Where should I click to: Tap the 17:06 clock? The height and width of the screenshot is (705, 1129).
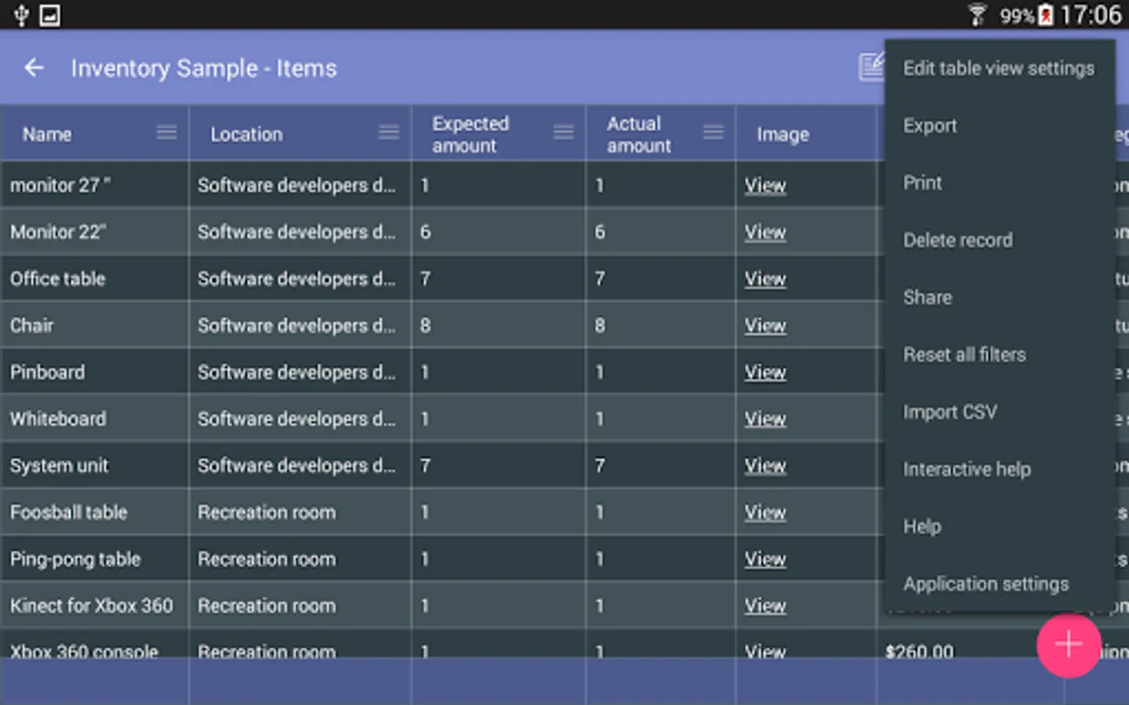[1091, 15]
